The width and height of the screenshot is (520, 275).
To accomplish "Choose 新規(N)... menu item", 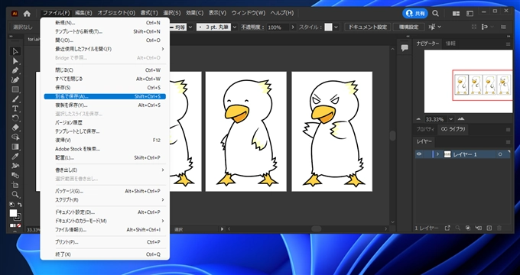I will 105,23.
